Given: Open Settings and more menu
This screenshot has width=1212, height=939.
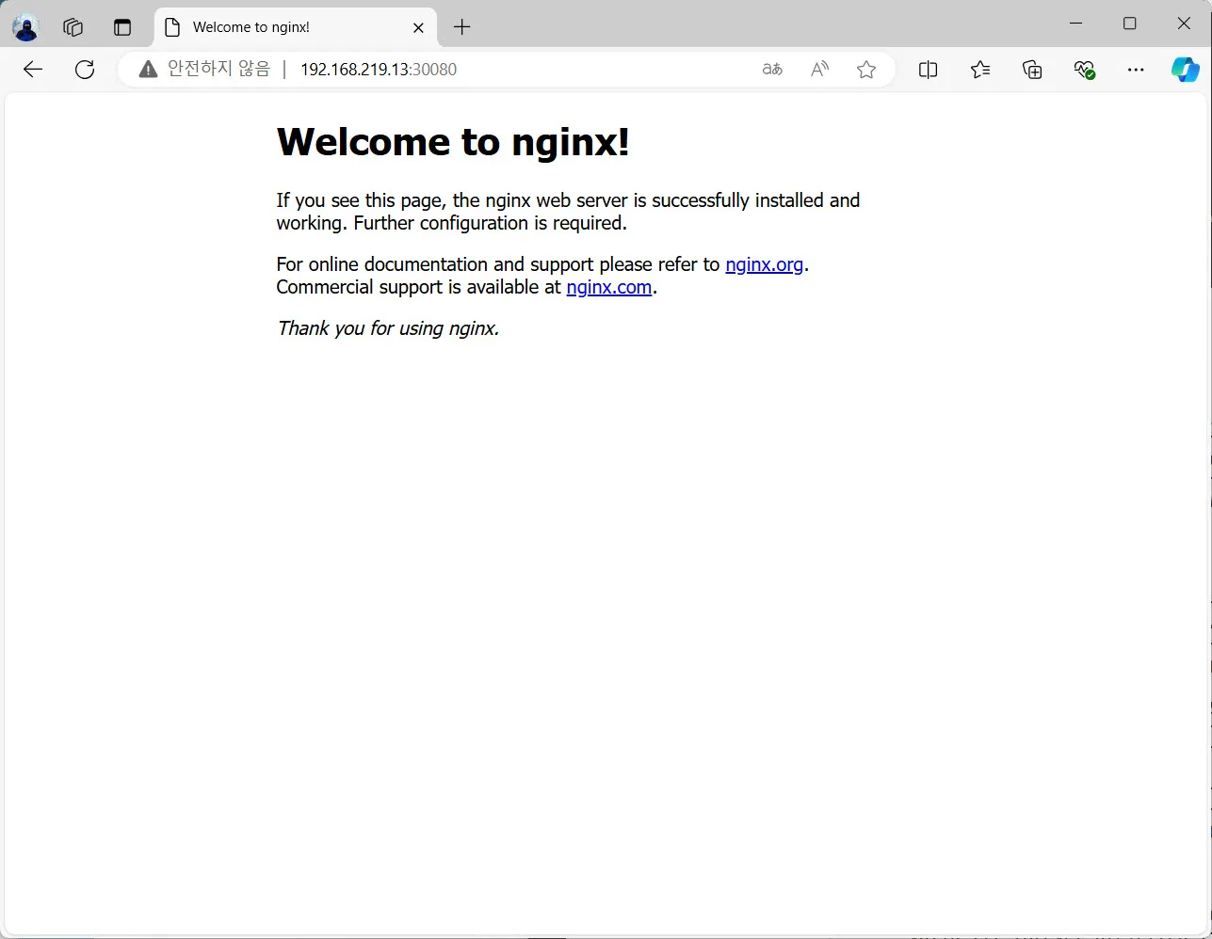Looking at the screenshot, I should (x=1136, y=69).
